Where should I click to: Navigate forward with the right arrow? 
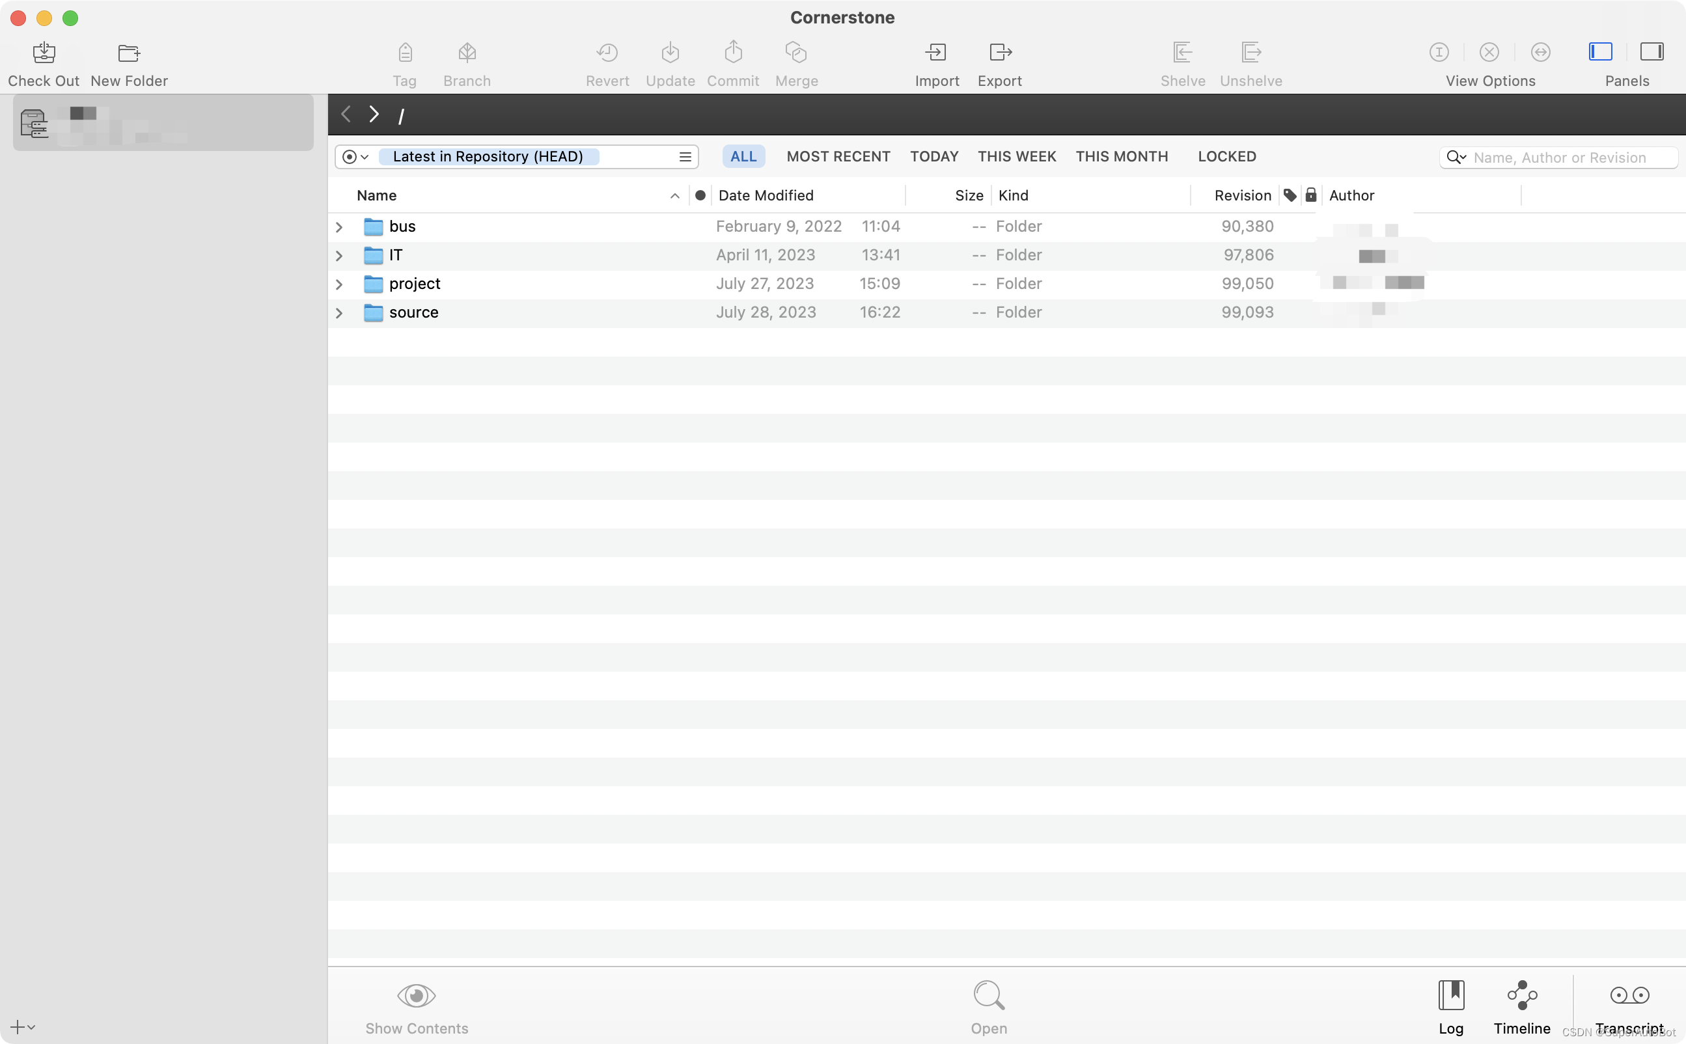(x=374, y=114)
